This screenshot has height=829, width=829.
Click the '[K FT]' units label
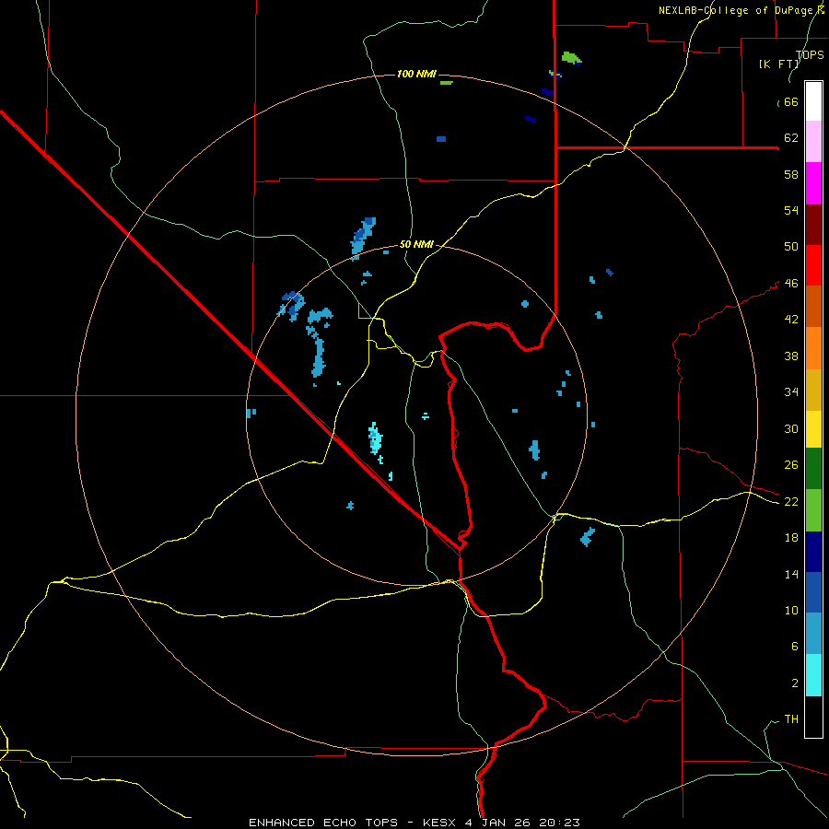tap(778, 64)
